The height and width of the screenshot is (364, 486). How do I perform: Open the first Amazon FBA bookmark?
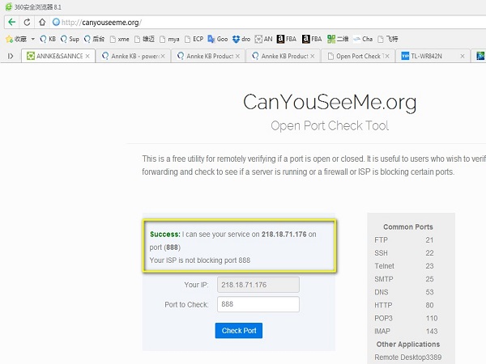pos(287,39)
